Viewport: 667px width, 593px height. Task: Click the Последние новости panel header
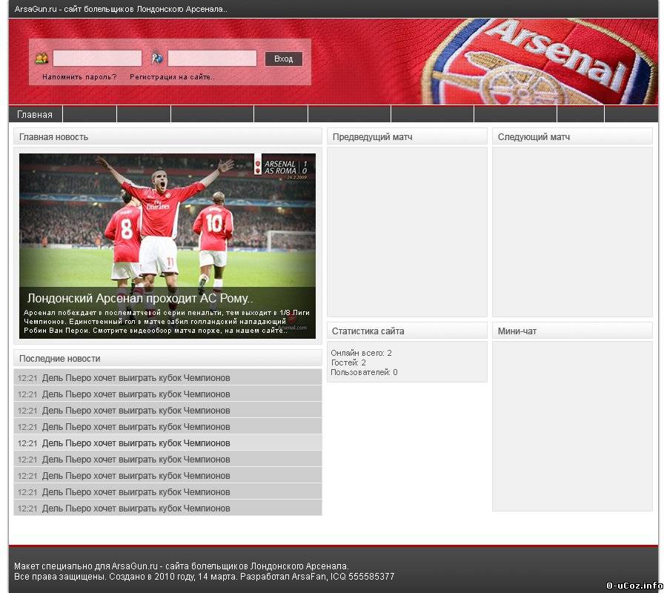(x=167, y=358)
